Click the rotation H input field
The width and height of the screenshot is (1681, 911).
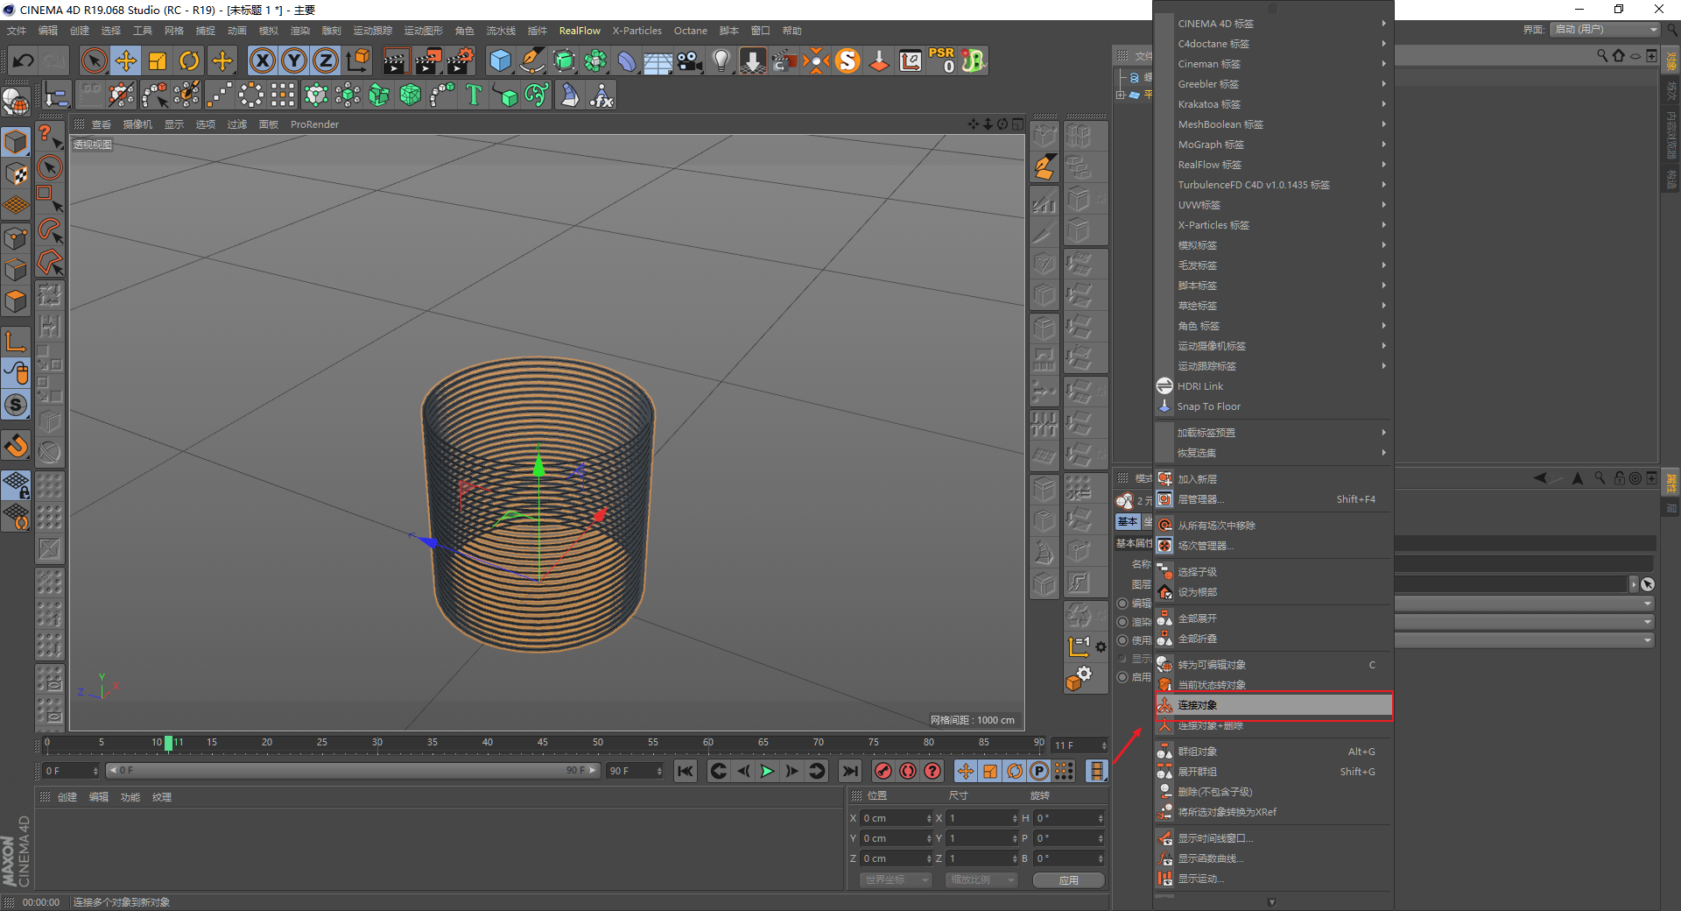click(x=1069, y=818)
